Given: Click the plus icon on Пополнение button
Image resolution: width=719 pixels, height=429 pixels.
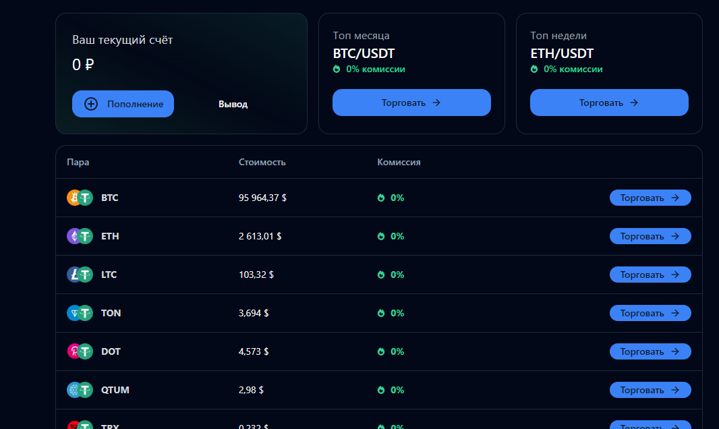Looking at the screenshot, I should [91, 104].
